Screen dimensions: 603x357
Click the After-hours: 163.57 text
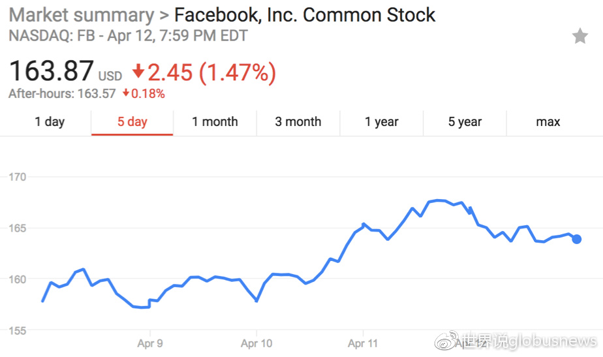pos(62,93)
